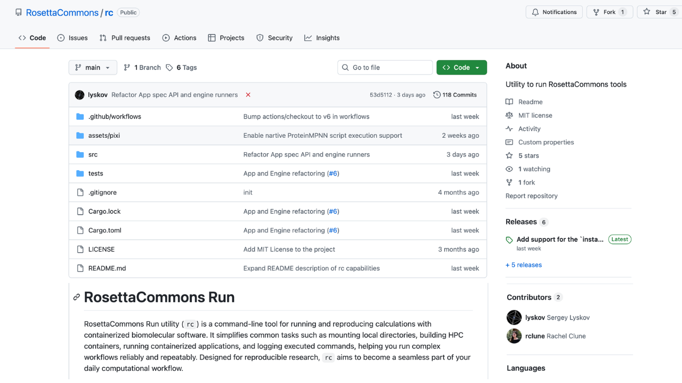The width and height of the screenshot is (682, 383).
Task: Click the link anchor icon beside RosettaCommons Run heading
Action: point(77,297)
